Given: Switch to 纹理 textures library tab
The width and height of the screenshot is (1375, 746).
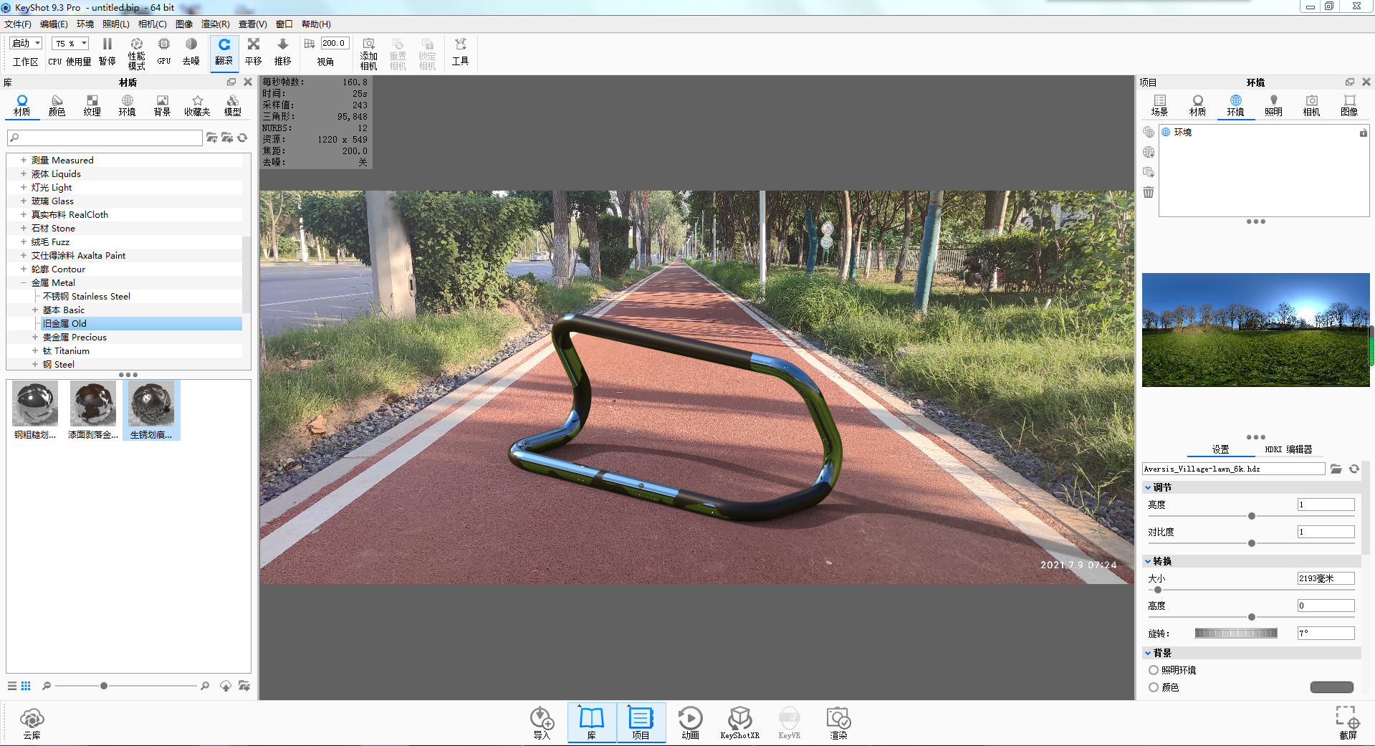Looking at the screenshot, I should click(x=92, y=105).
